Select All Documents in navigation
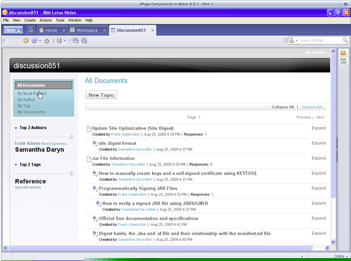The image size is (351, 261). pos(44,85)
